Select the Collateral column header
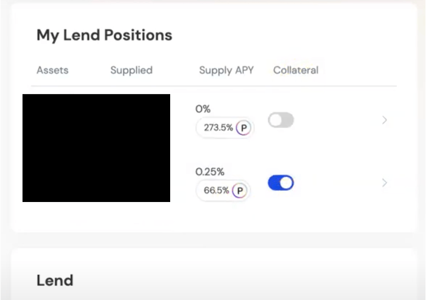Image resolution: width=426 pixels, height=300 pixels. pyautogui.click(x=295, y=70)
